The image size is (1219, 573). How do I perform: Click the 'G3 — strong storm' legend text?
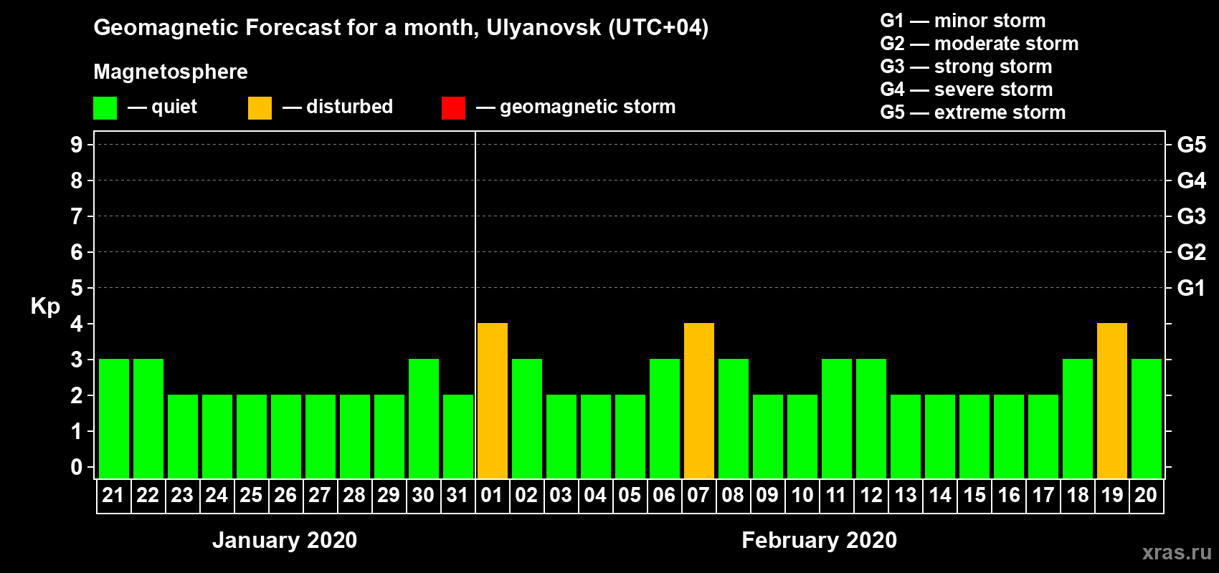tap(966, 67)
